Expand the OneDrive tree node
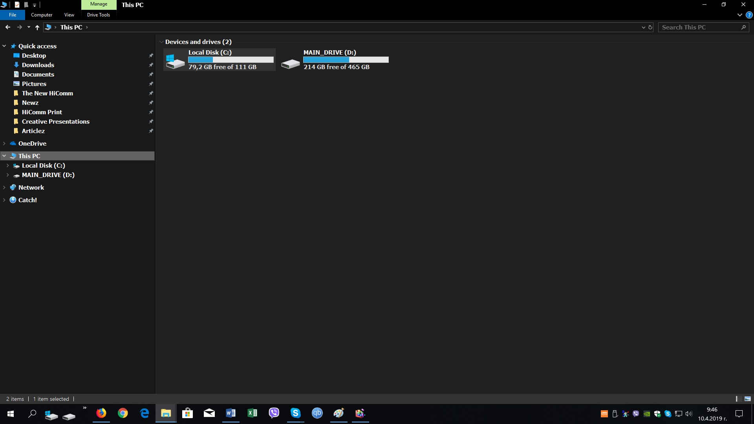The image size is (754, 424). pyautogui.click(x=4, y=143)
